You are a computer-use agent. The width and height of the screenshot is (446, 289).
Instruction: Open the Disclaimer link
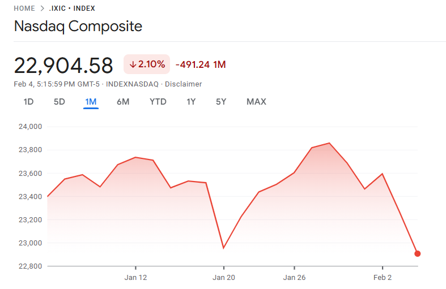pyautogui.click(x=184, y=84)
